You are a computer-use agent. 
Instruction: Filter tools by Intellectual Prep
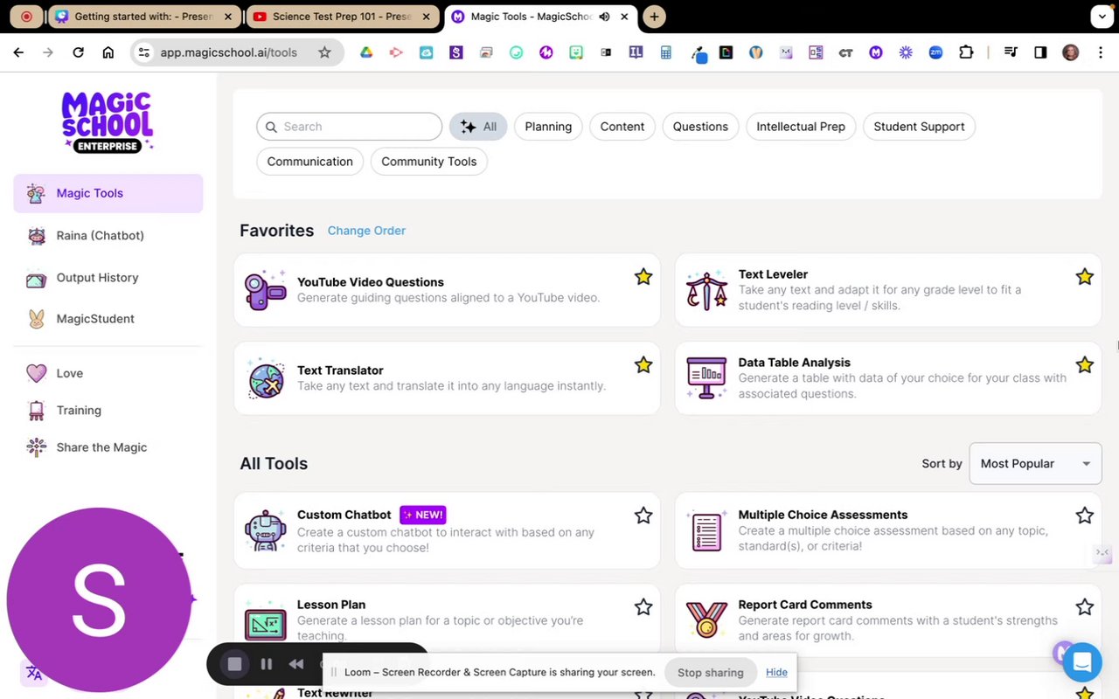pos(801,127)
